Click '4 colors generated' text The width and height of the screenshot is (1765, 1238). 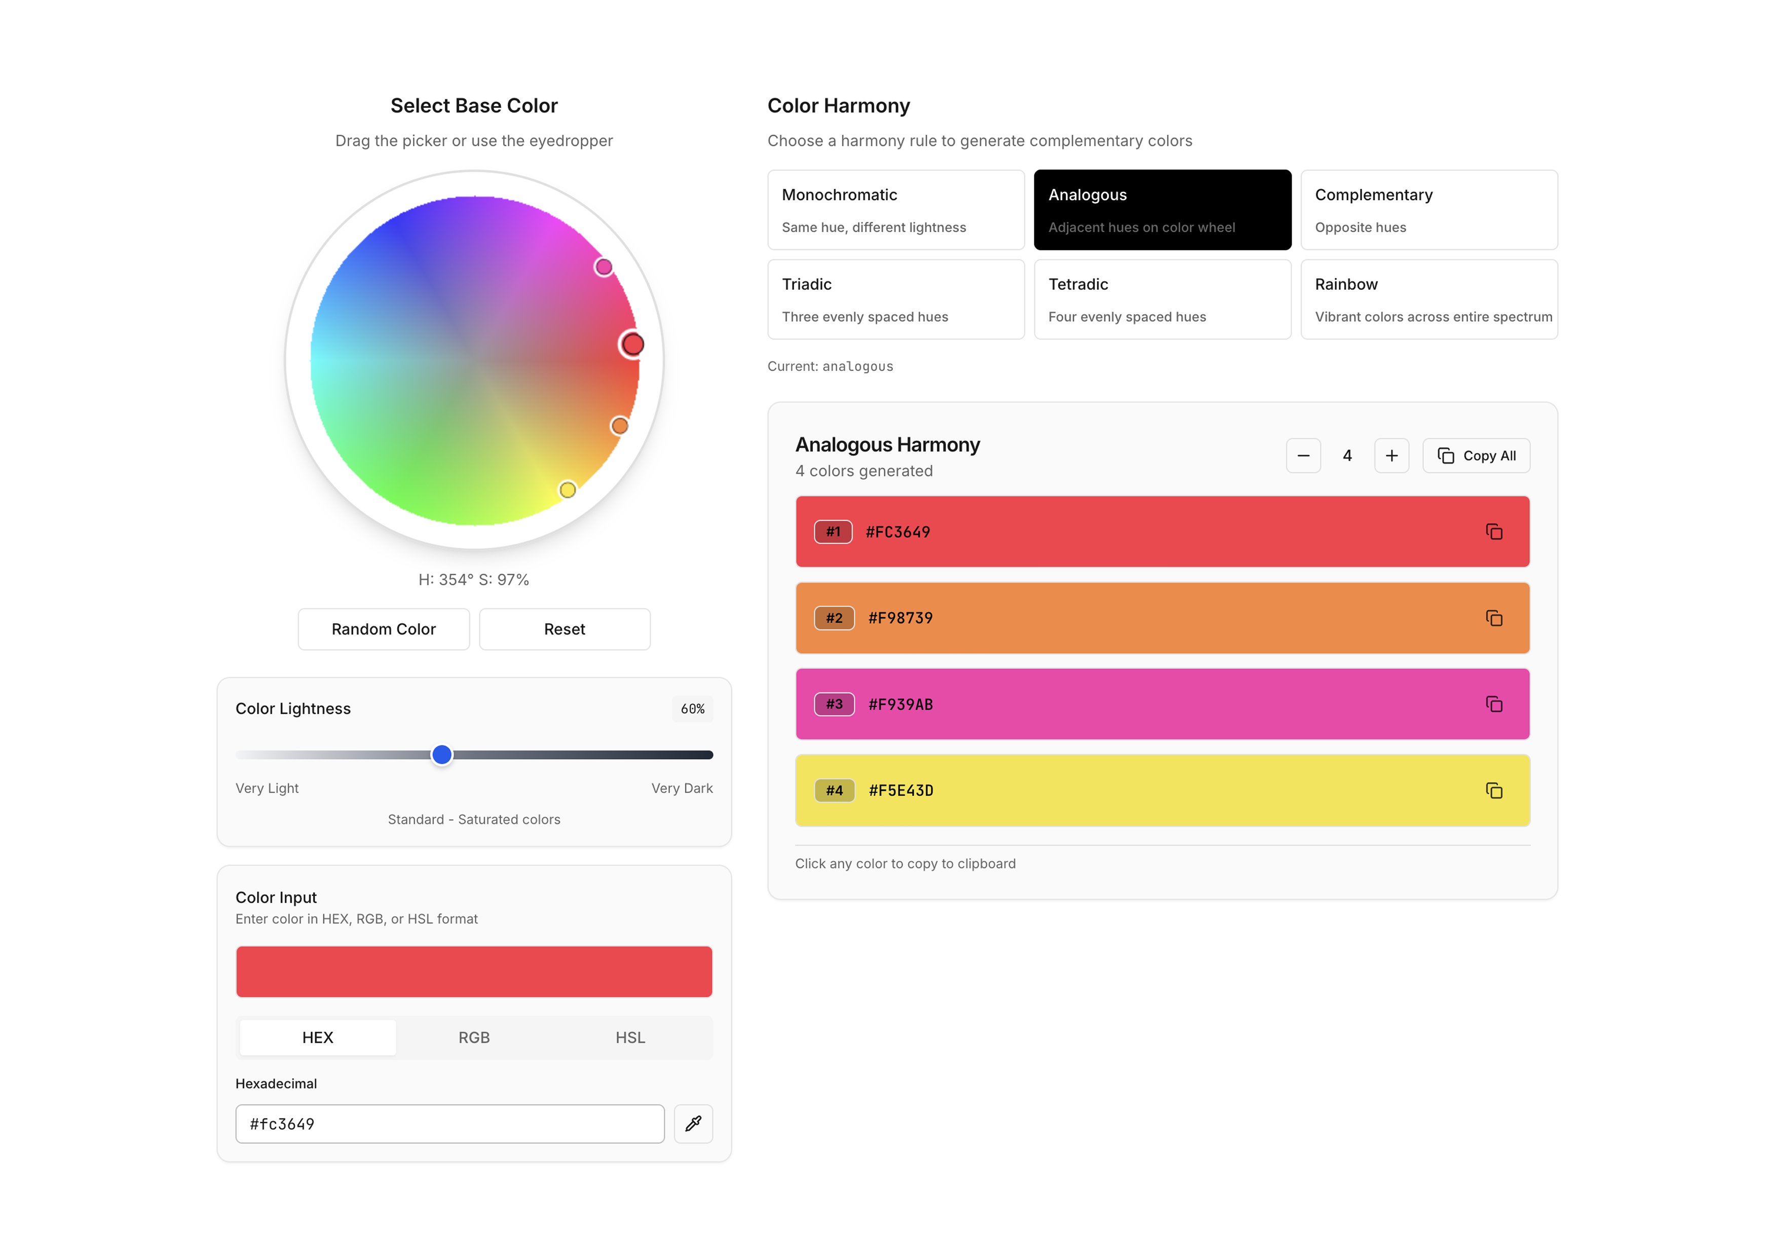pyautogui.click(x=864, y=471)
